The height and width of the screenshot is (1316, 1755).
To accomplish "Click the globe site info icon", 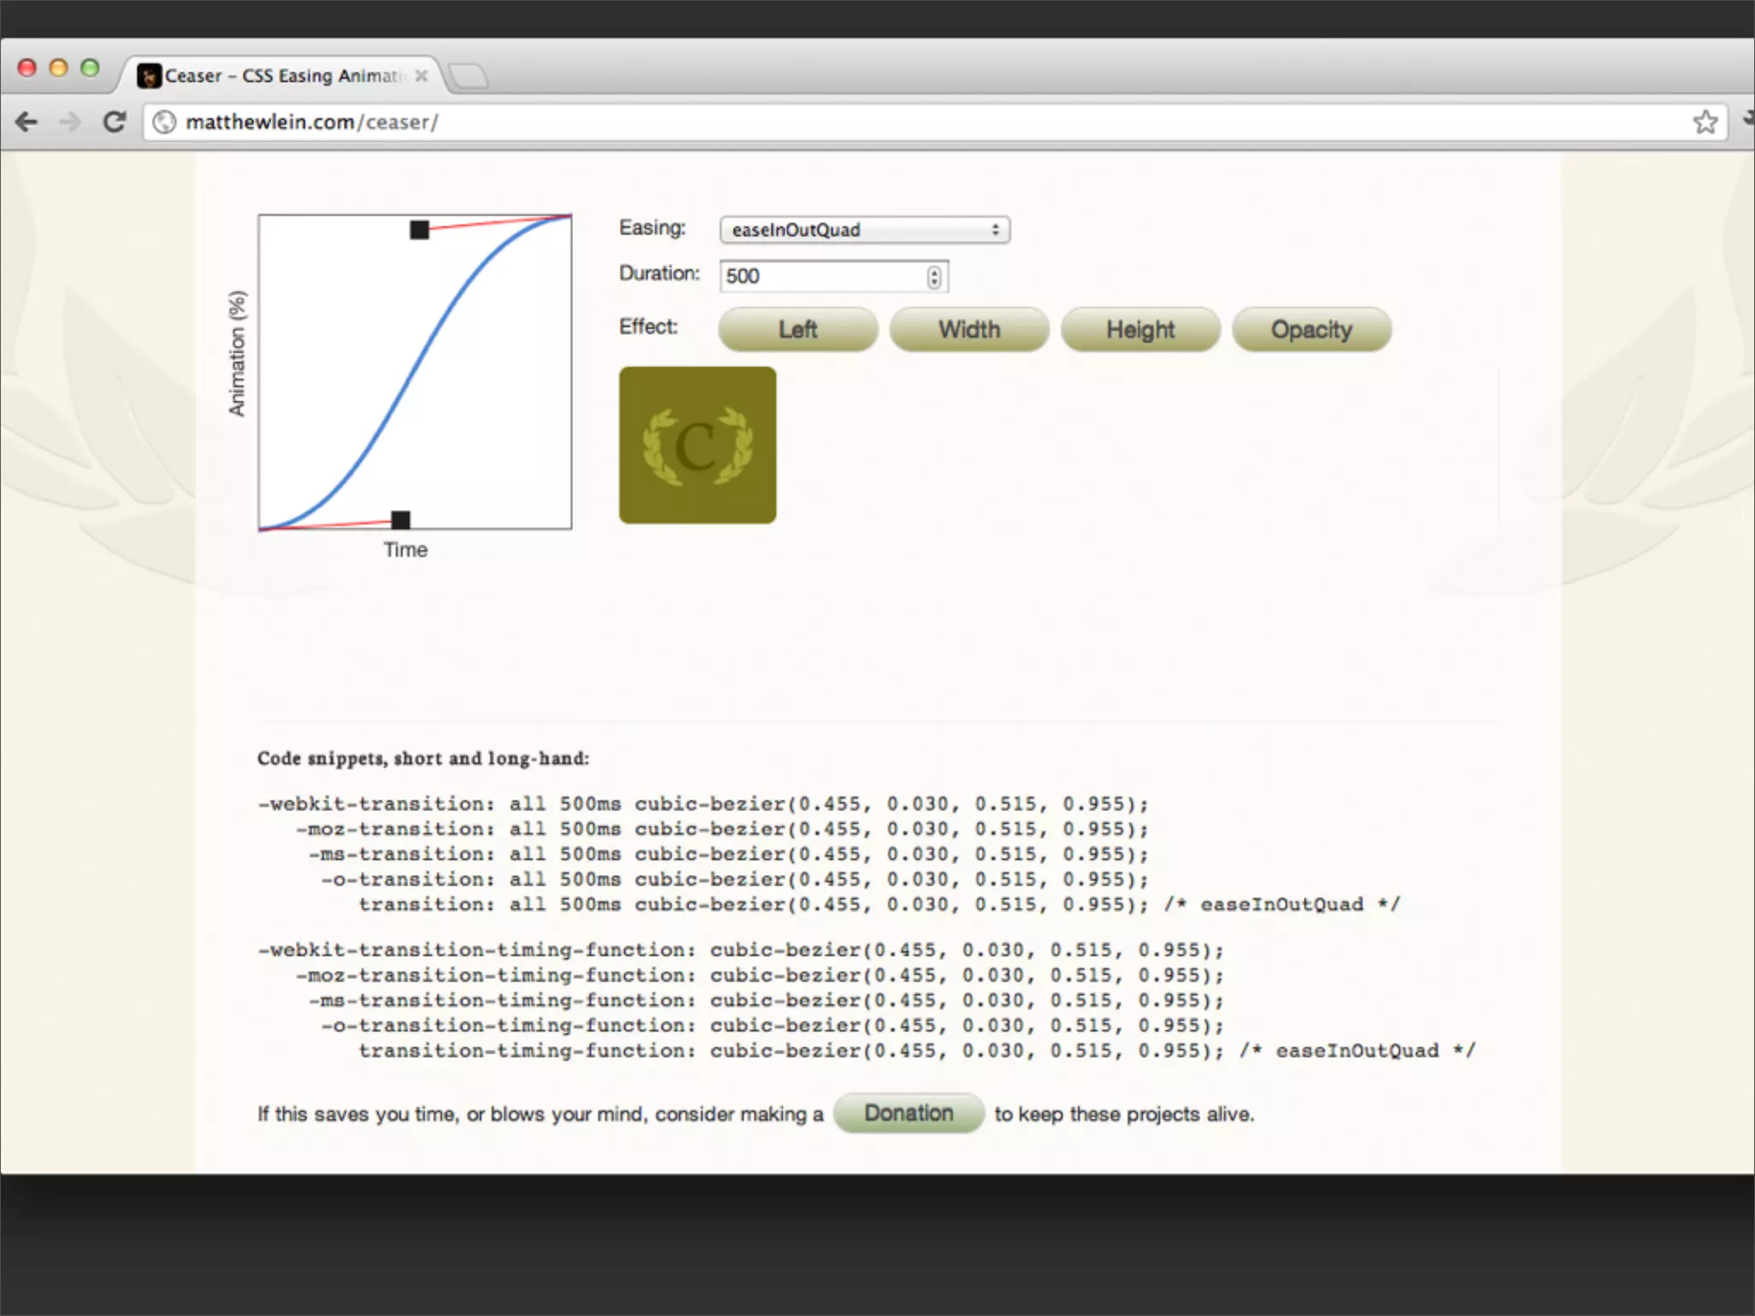I will click(164, 123).
